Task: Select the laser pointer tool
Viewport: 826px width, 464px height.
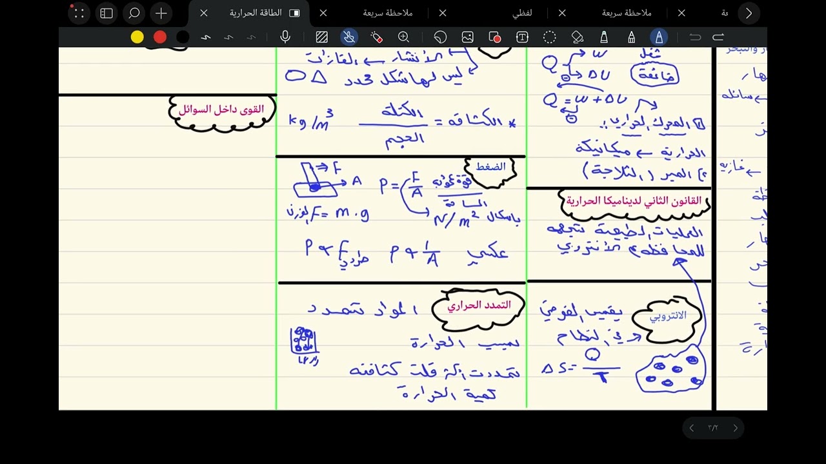Action: [x=377, y=37]
